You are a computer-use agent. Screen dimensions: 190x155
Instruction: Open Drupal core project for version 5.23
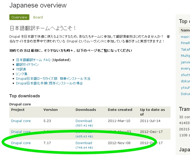(21, 121)
